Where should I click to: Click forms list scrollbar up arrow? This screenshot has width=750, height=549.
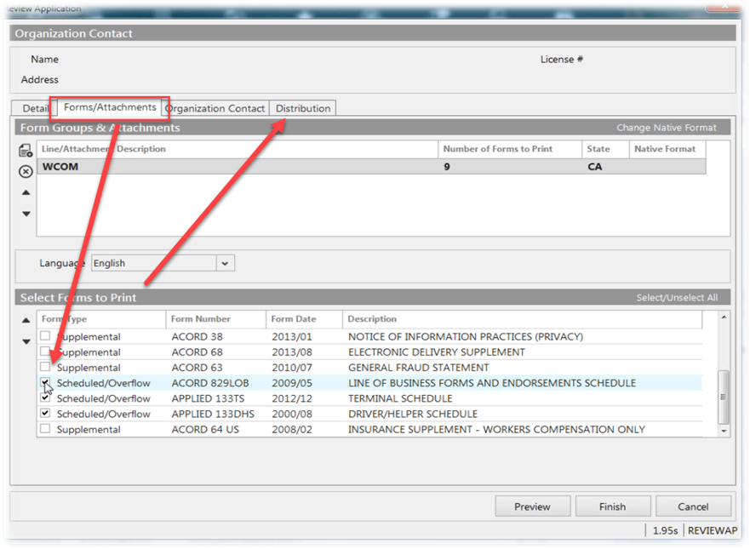[x=724, y=317]
